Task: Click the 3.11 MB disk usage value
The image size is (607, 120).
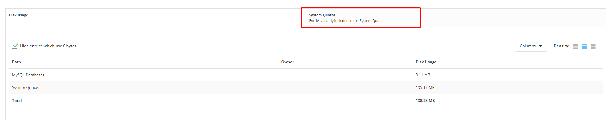Action: point(423,75)
